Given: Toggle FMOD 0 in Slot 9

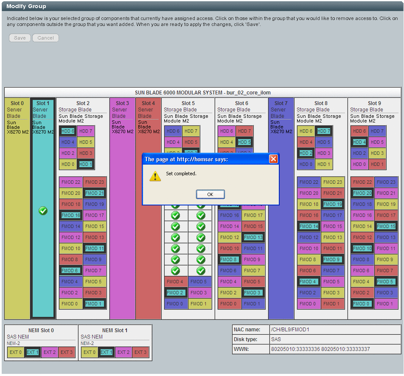Looking at the screenshot, I should [x=362, y=304].
